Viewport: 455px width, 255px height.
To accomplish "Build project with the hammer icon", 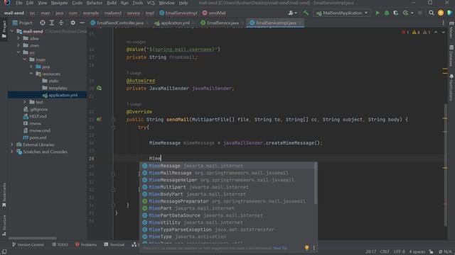I will click(306, 13).
